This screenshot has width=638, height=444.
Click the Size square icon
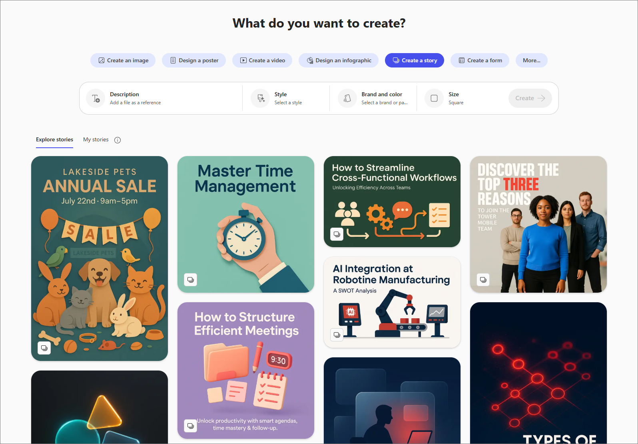(434, 98)
